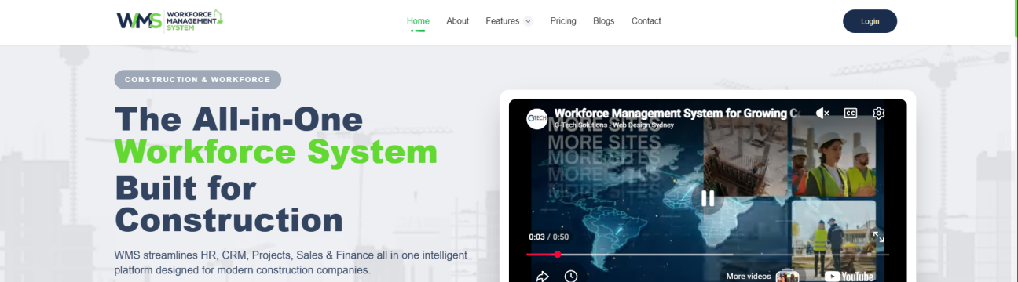Go to the About page
1018x282 pixels.
[x=457, y=21]
